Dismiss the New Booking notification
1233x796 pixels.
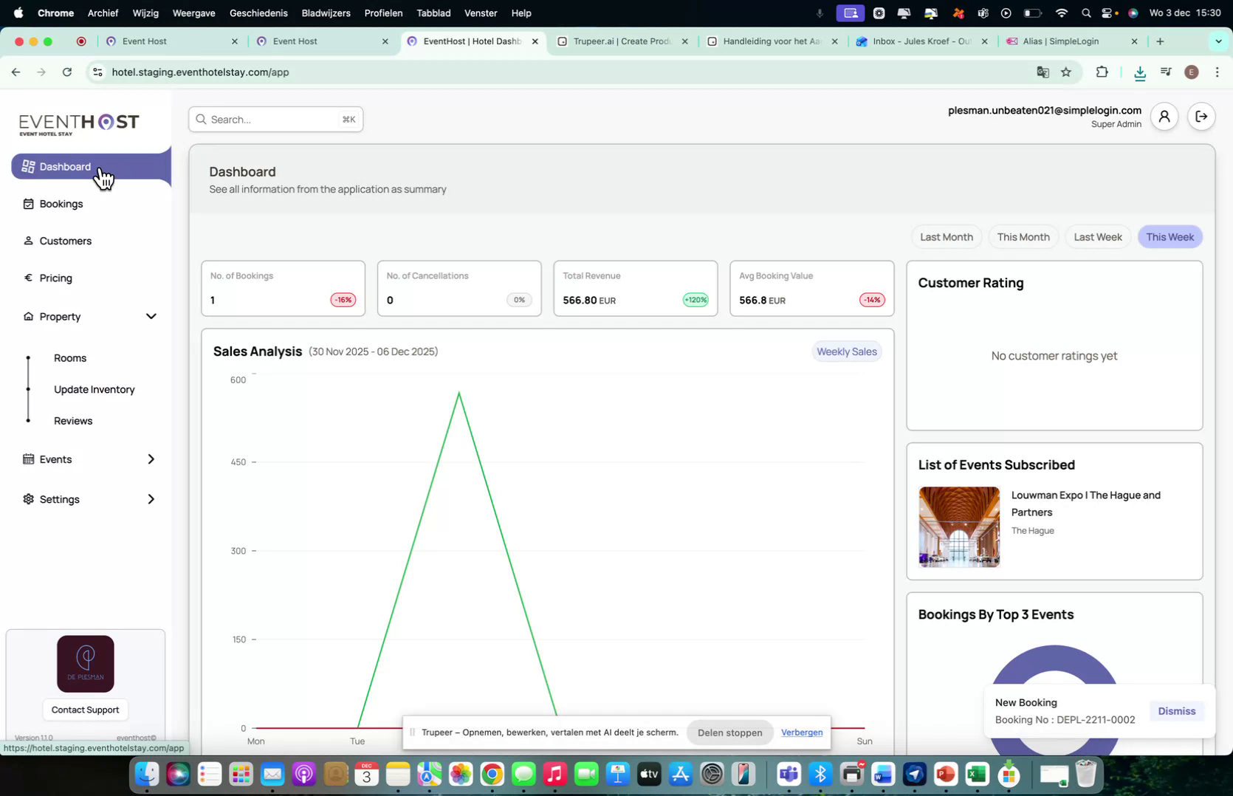pyautogui.click(x=1176, y=710)
